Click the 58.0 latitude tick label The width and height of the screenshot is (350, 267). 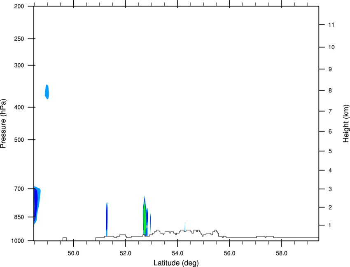coord(282,253)
